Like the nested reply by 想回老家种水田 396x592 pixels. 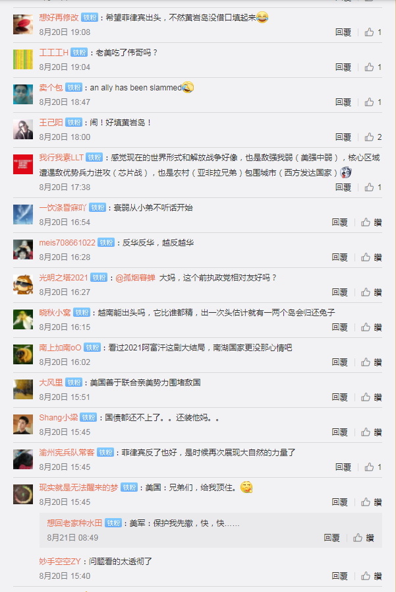pos(363,538)
